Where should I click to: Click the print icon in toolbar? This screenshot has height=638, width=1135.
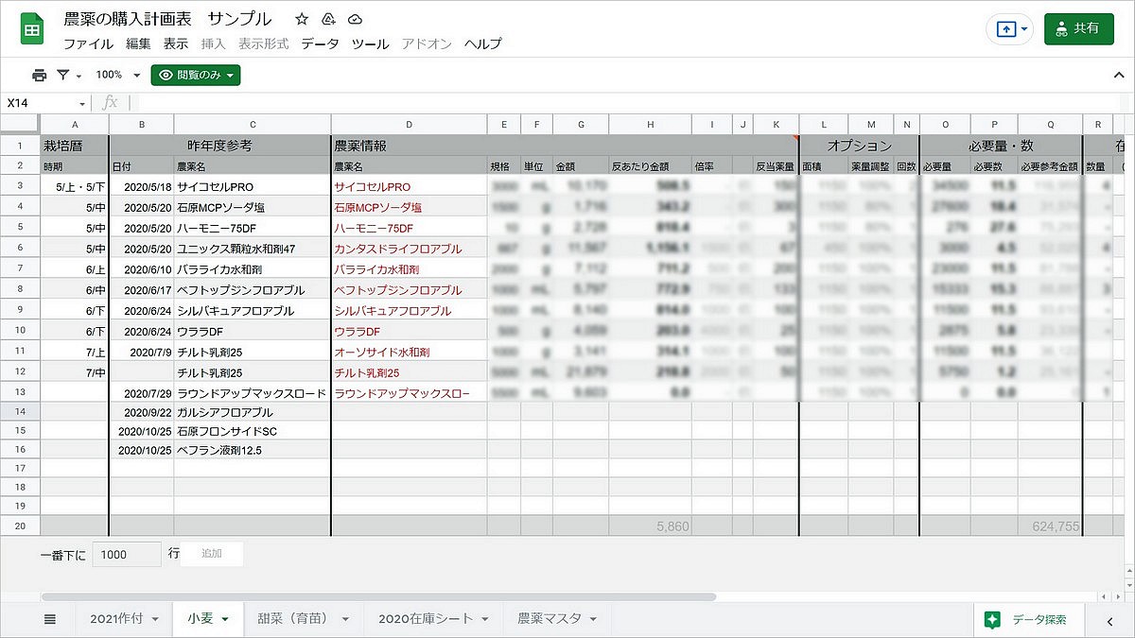[x=39, y=75]
